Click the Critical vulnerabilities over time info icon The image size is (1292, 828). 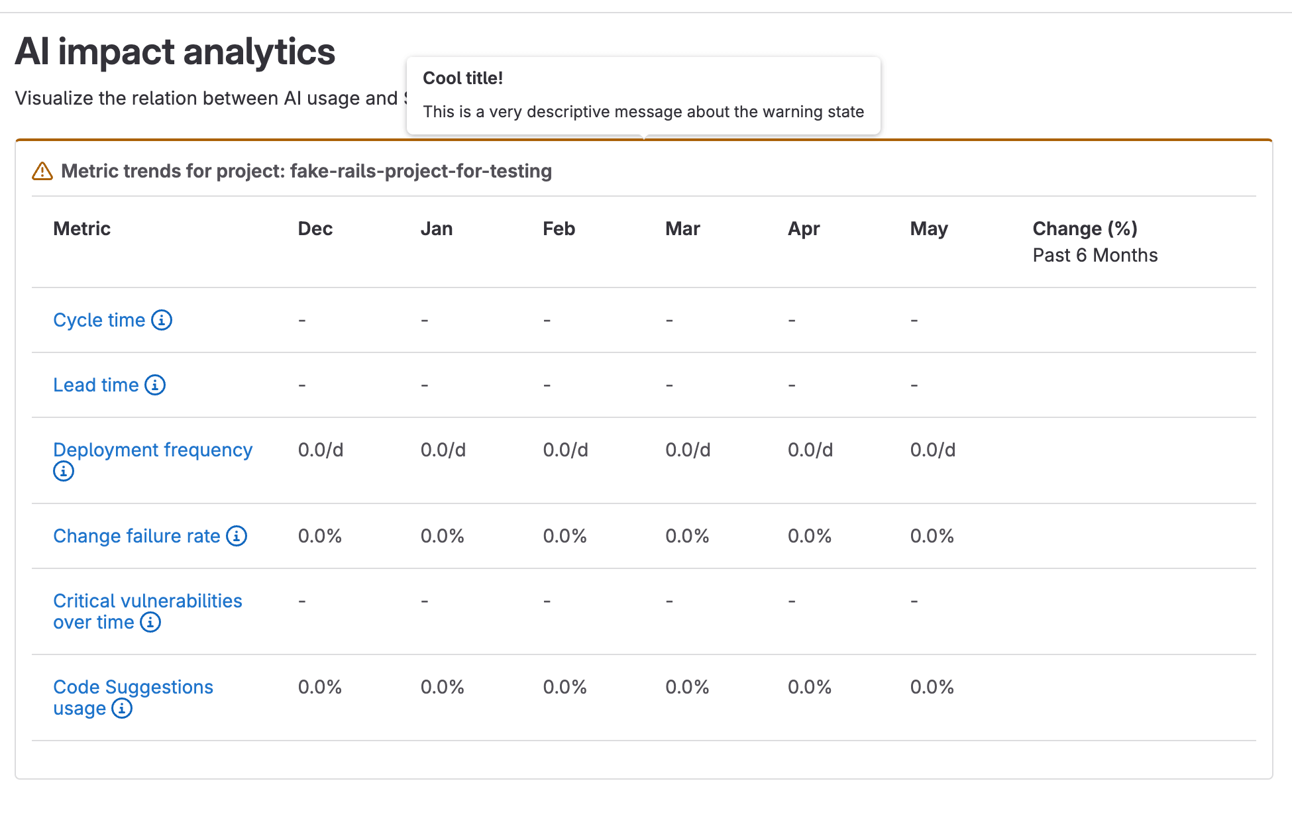tap(150, 623)
